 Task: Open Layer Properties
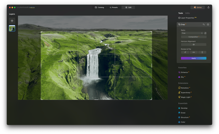click(x=187, y=18)
